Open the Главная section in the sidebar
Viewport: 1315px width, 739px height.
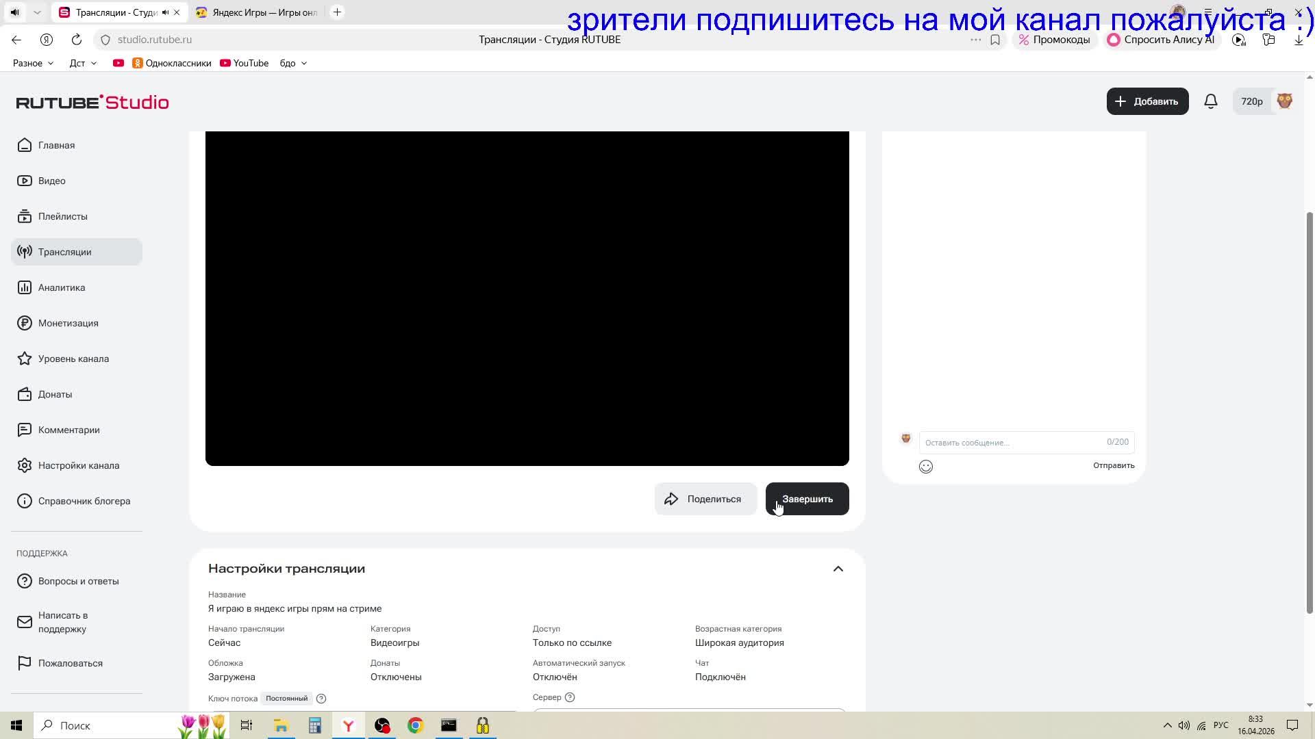(x=56, y=145)
